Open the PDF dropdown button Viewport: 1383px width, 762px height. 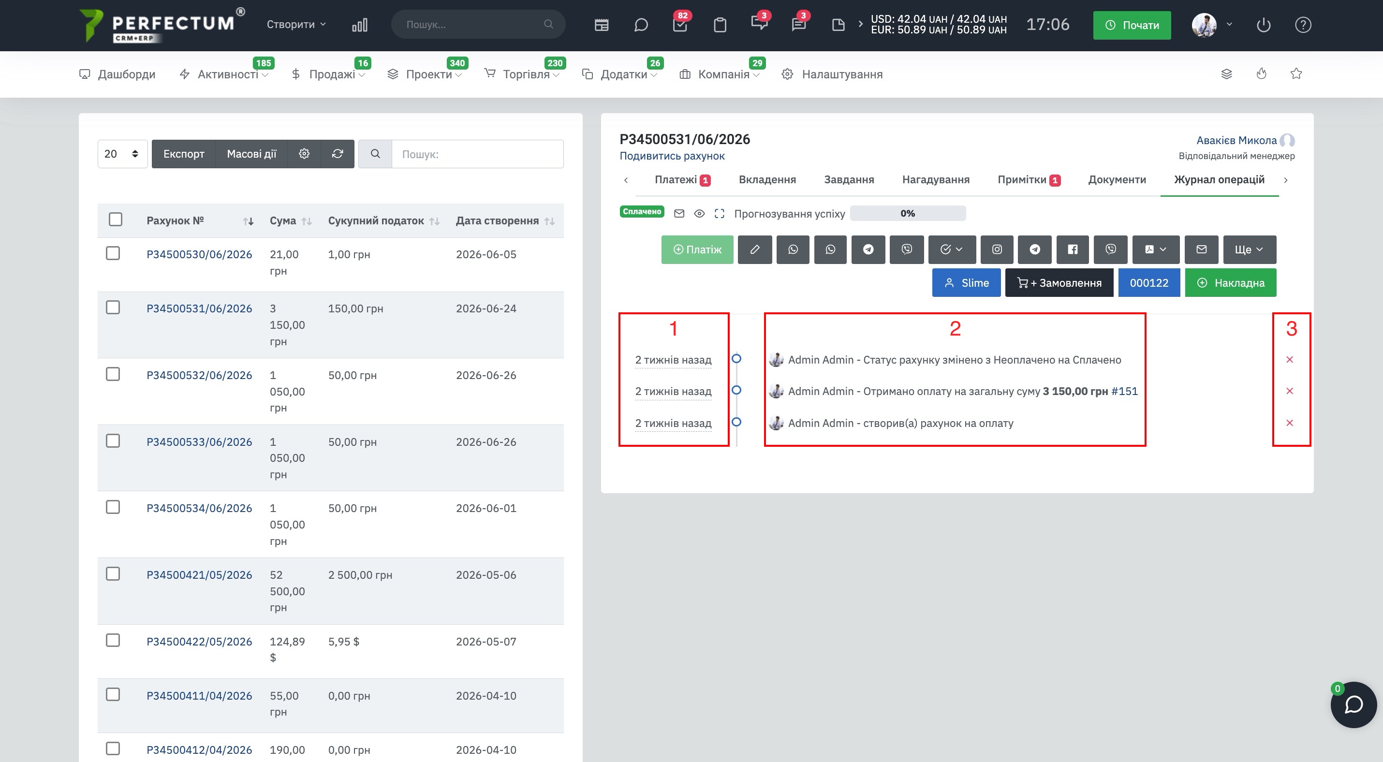[x=1156, y=249]
